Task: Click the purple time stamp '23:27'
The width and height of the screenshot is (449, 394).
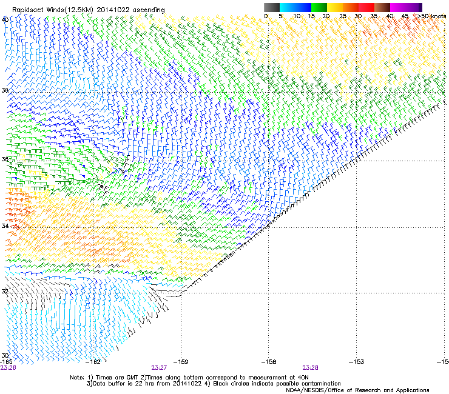Action: tap(159, 368)
